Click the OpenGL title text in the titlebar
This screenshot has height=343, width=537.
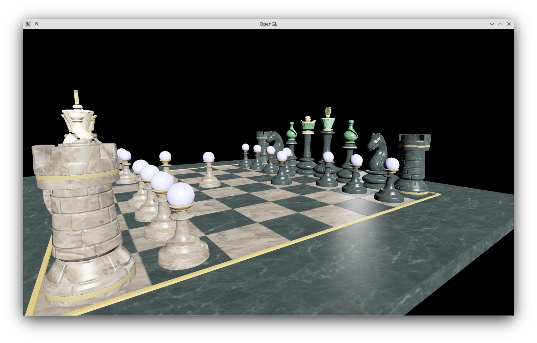click(x=268, y=24)
